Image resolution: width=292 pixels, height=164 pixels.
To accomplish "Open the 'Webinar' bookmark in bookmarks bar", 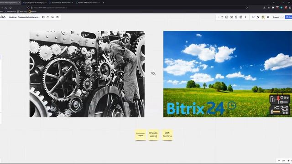I will pos(32,11).
